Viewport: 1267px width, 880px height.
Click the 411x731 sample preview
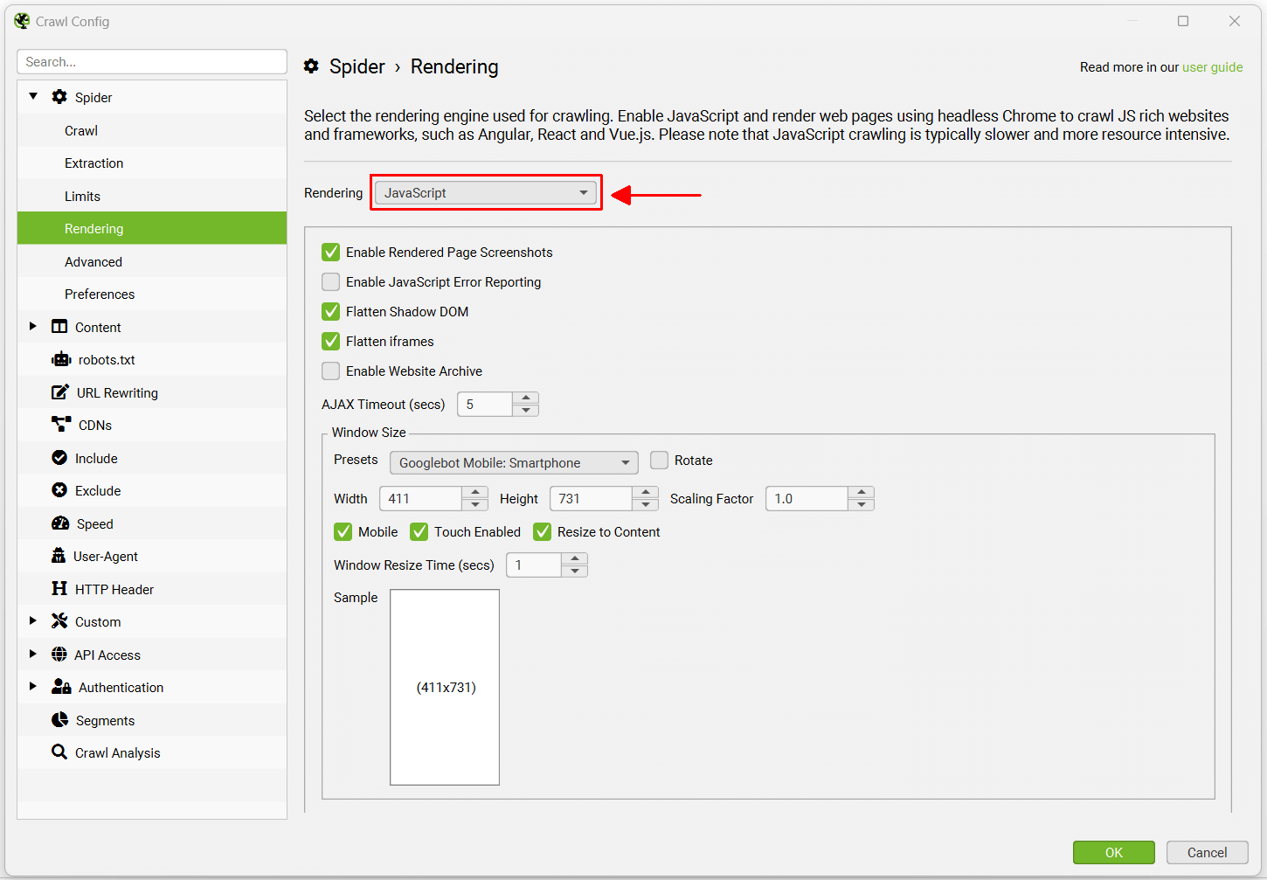(445, 688)
